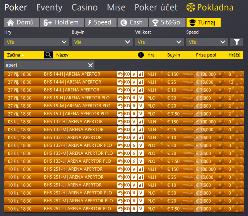Screen dimensions: 248x216
Task: Click the Domů home button
Action: [21, 22]
